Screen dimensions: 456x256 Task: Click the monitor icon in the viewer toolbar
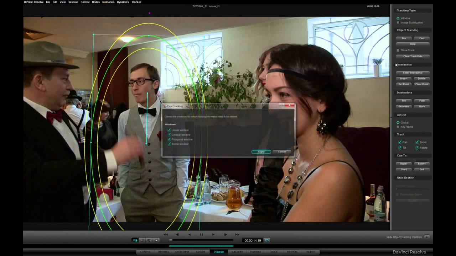tap(149, 240)
